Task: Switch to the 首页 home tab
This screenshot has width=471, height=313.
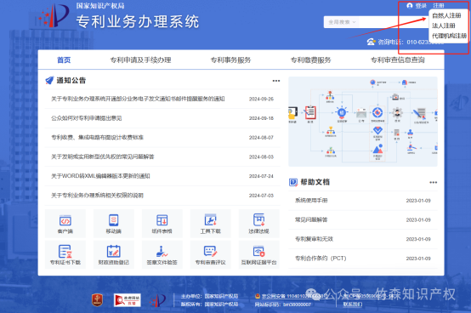Action: pos(64,60)
